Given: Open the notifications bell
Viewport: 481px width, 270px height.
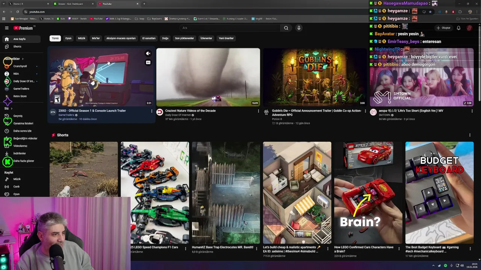Looking at the screenshot, I should click(458, 28).
